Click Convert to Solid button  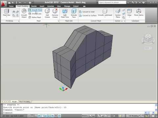click(87, 12)
